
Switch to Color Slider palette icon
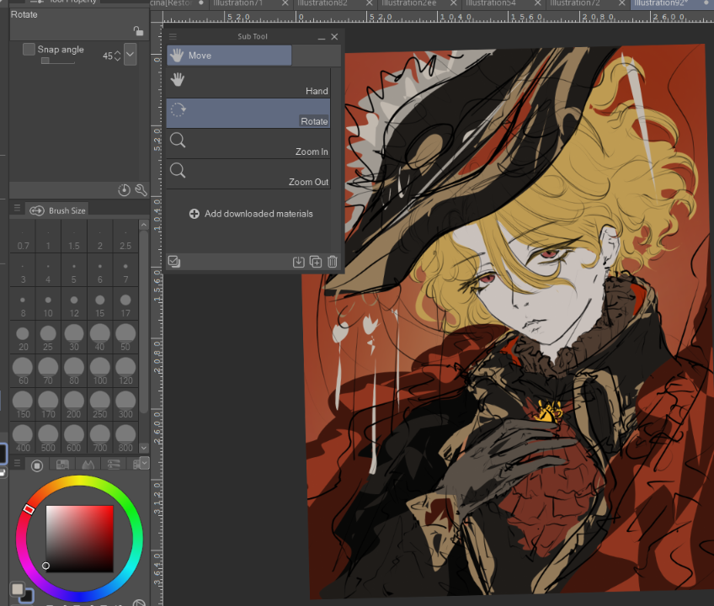pyautogui.click(x=114, y=465)
